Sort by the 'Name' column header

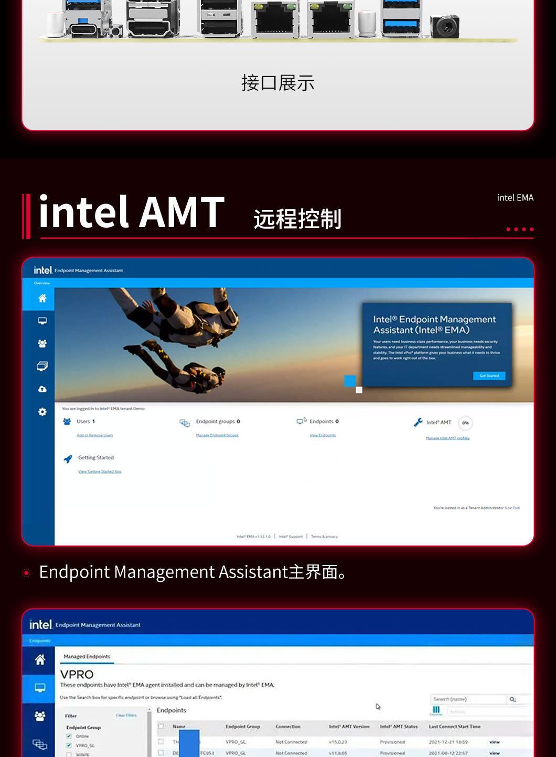click(x=179, y=727)
